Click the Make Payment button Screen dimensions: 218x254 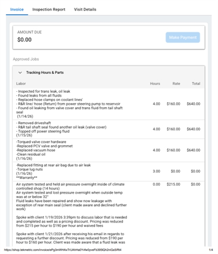tap(183, 38)
